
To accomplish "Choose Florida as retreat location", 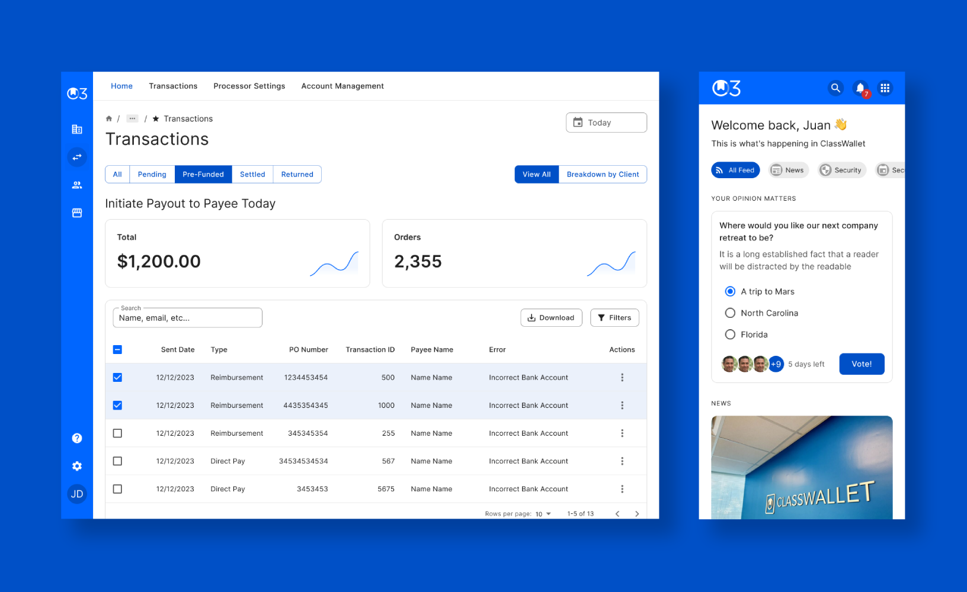I will (x=730, y=334).
